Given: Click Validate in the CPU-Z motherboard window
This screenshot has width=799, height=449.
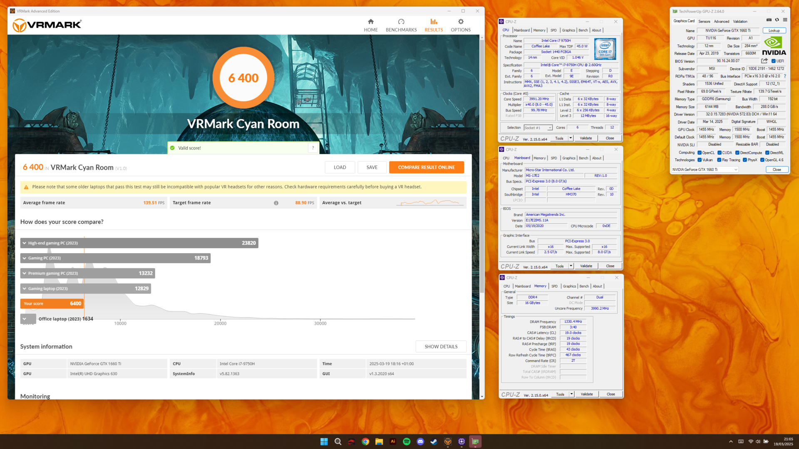Looking at the screenshot, I should [x=586, y=266].
